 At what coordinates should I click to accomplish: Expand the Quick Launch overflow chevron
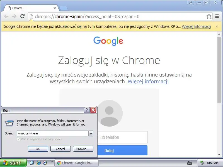click(x=52, y=161)
